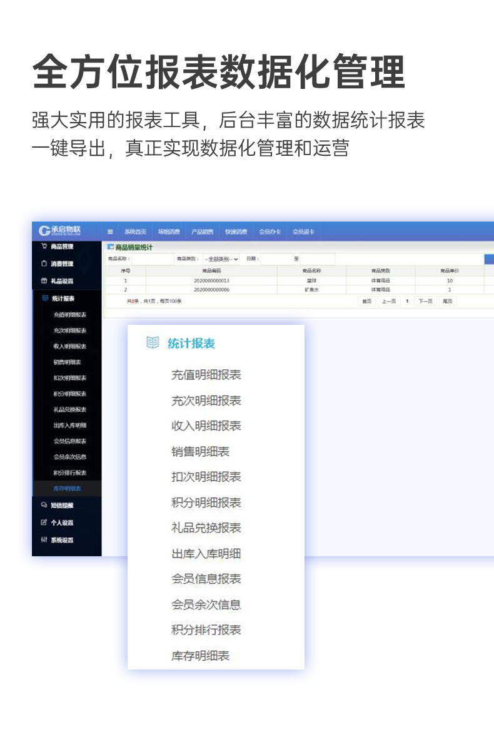Click product code 2020000000006 cell
494x734 pixels.
point(211,290)
